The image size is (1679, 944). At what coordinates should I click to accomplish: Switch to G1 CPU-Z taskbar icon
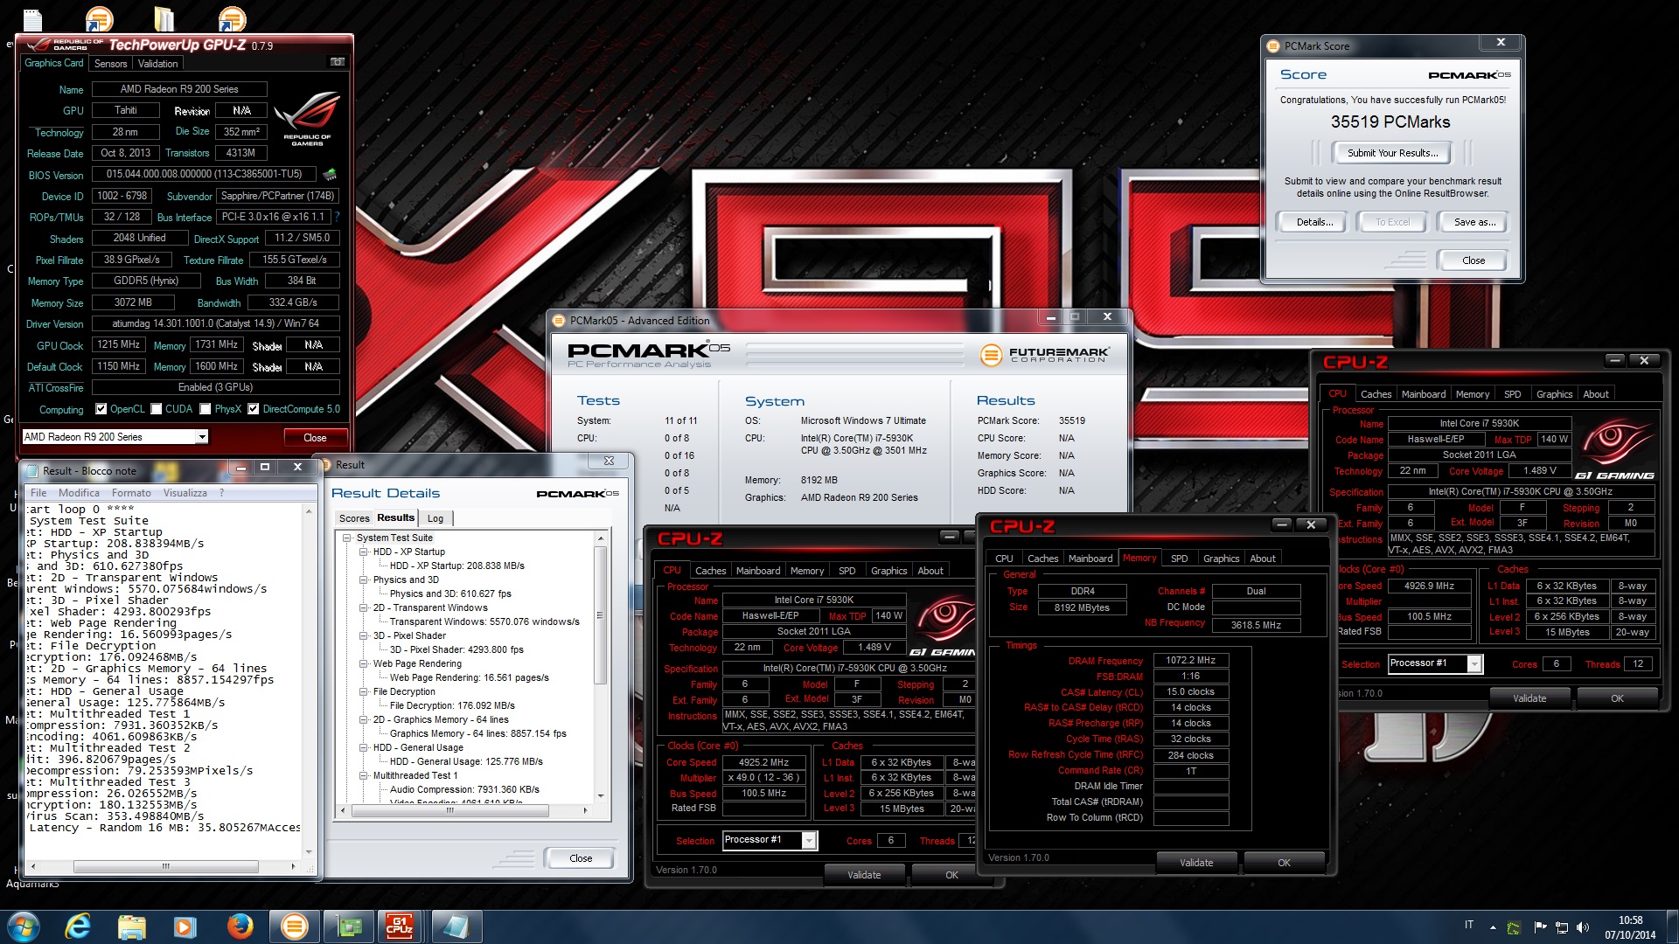(400, 927)
